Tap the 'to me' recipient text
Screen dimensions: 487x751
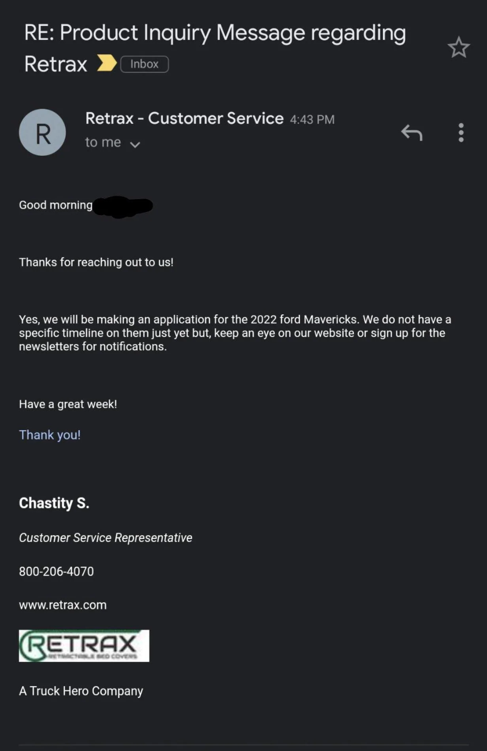point(103,142)
